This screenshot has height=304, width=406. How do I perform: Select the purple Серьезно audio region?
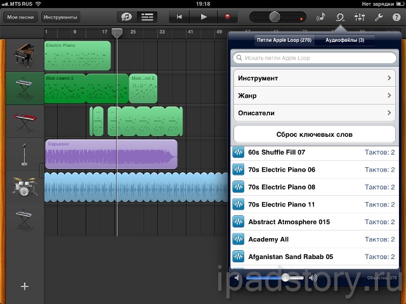(x=111, y=155)
